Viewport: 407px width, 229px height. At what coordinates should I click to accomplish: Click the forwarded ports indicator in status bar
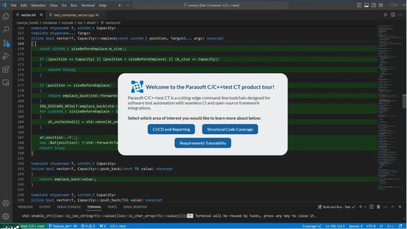click(x=103, y=226)
